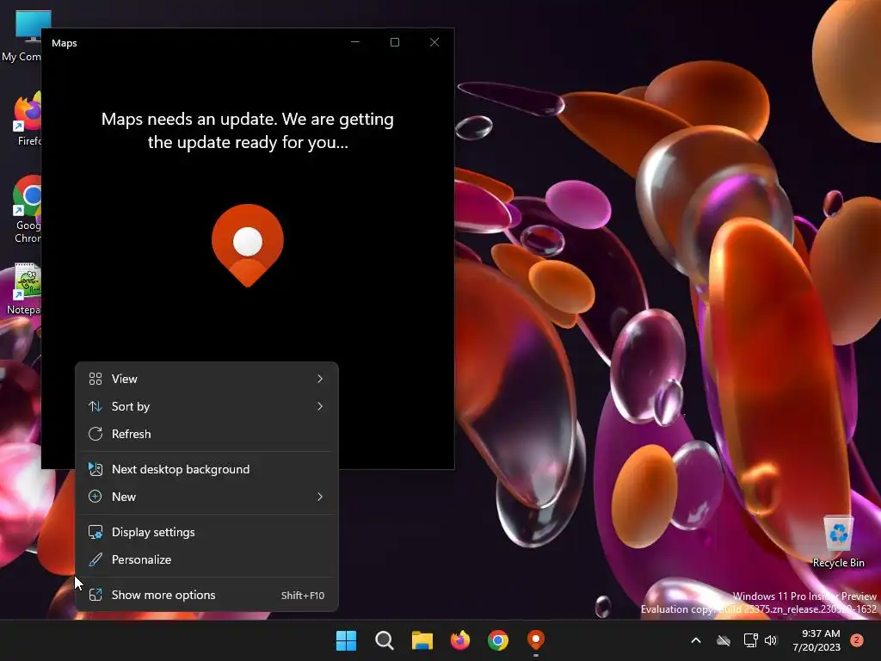
Task: Open the View submenu entry
Action: tap(206, 379)
